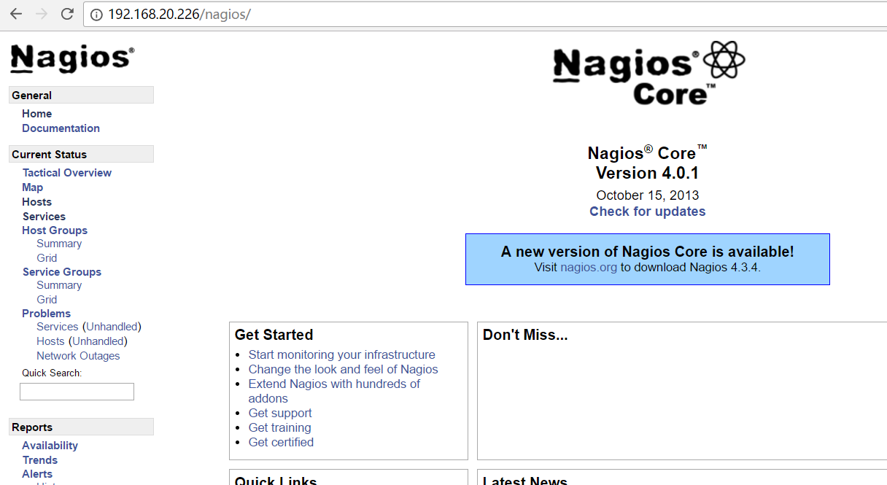Screen dimensions: 887x485
Task: Click the Version 4.0.1 text
Action: (648, 173)
